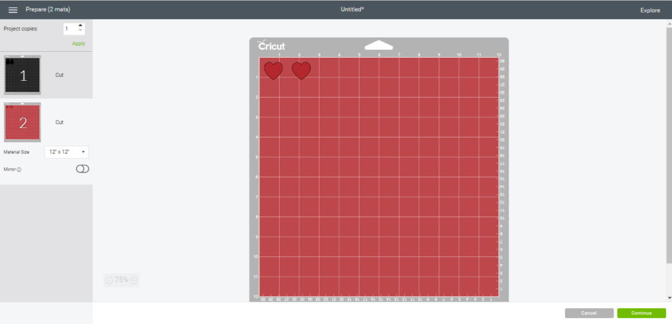Screen dimensions: 672x324
Task: Select the black mat 1 thumbnail
Action: (23, 75)
